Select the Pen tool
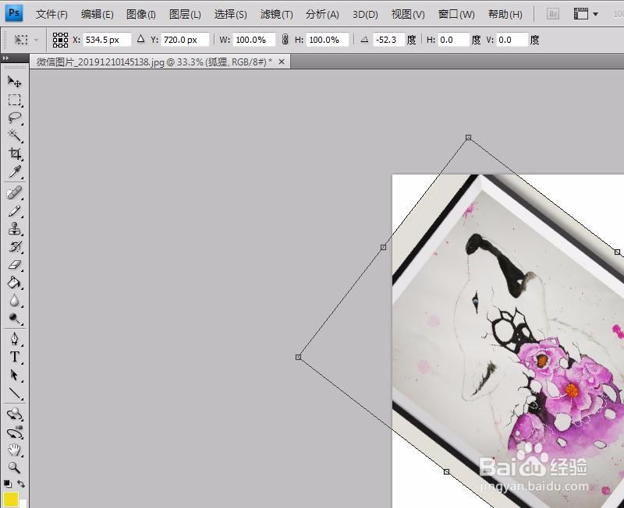 [14, 339]
